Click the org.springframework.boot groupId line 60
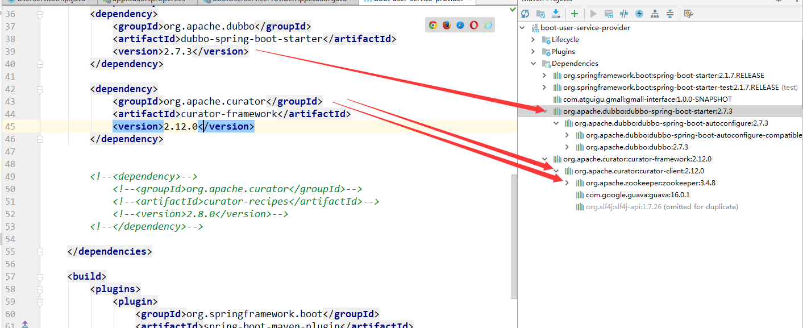 pos(257,314)
